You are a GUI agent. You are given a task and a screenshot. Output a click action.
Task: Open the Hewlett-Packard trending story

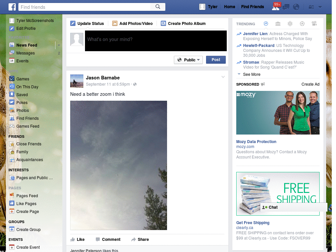259,45
